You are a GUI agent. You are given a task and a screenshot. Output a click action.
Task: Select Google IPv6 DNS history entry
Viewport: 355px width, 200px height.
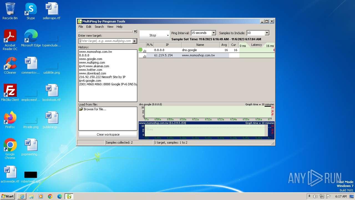coord(108,84)
